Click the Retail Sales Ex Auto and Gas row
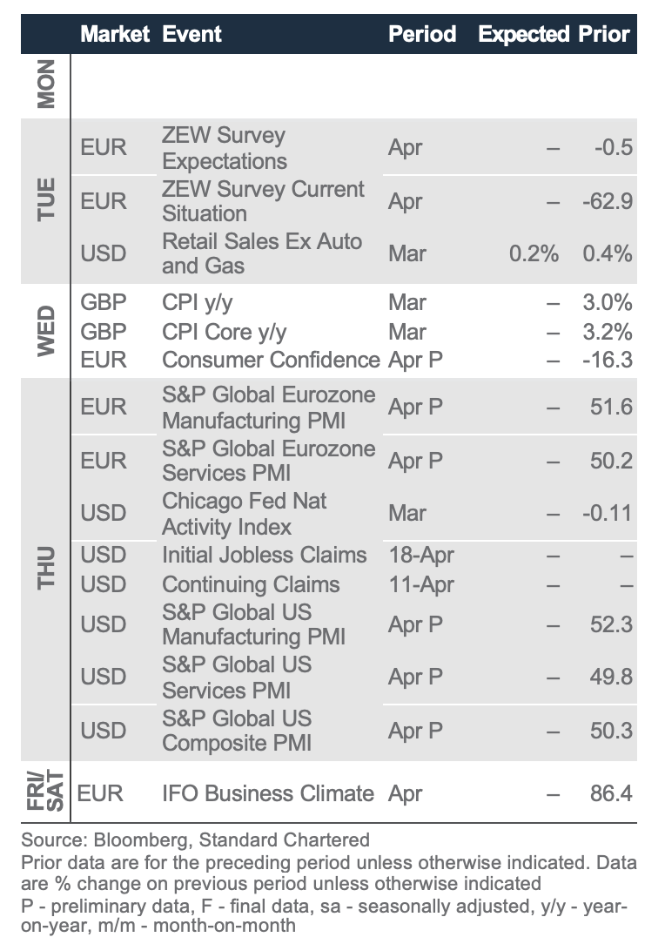665x944 pixels. pos(261,253)
